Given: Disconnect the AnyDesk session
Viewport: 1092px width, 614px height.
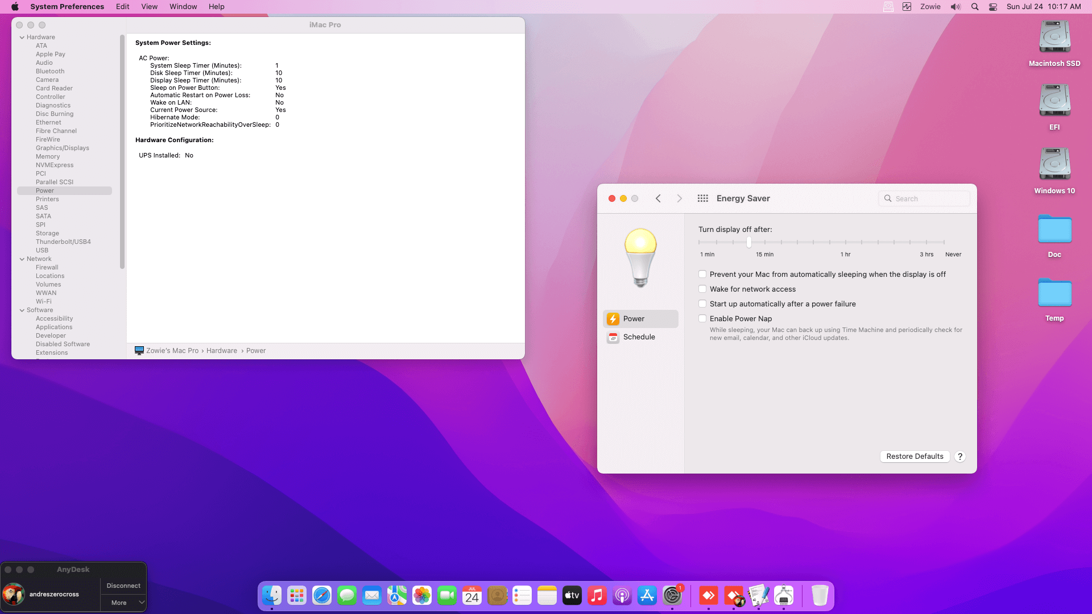Looking at the screenshot, I should tap(123, 586).
